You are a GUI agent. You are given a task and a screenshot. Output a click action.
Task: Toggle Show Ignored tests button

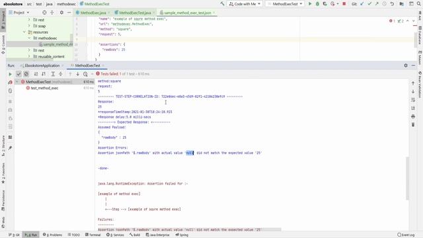[x=26, y=74]
